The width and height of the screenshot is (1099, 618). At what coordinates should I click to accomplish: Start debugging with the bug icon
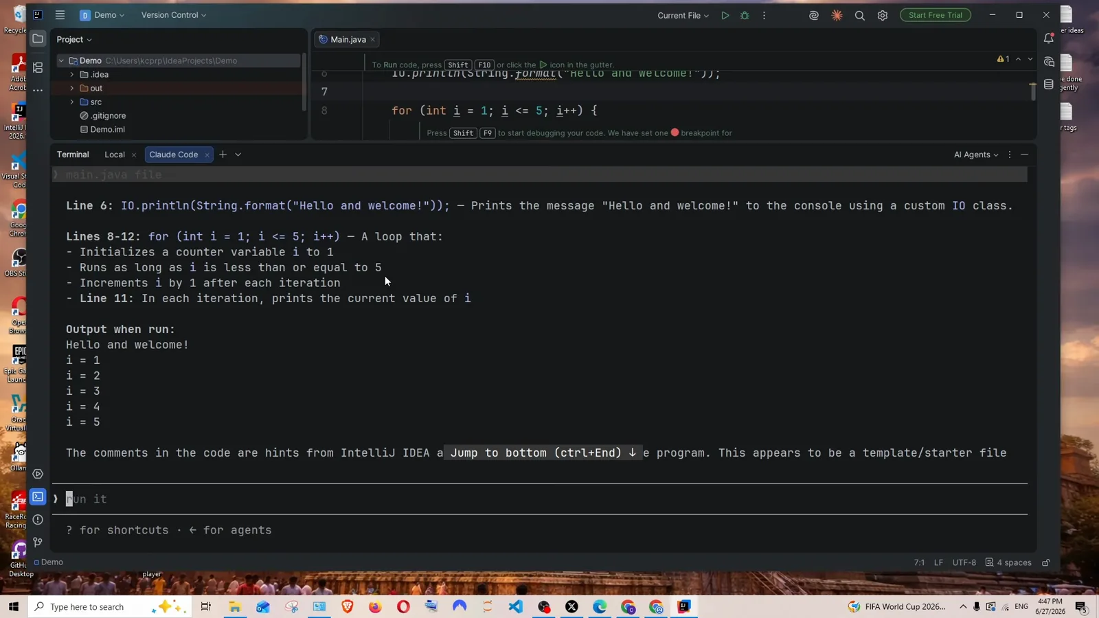(x=745, y=15)
